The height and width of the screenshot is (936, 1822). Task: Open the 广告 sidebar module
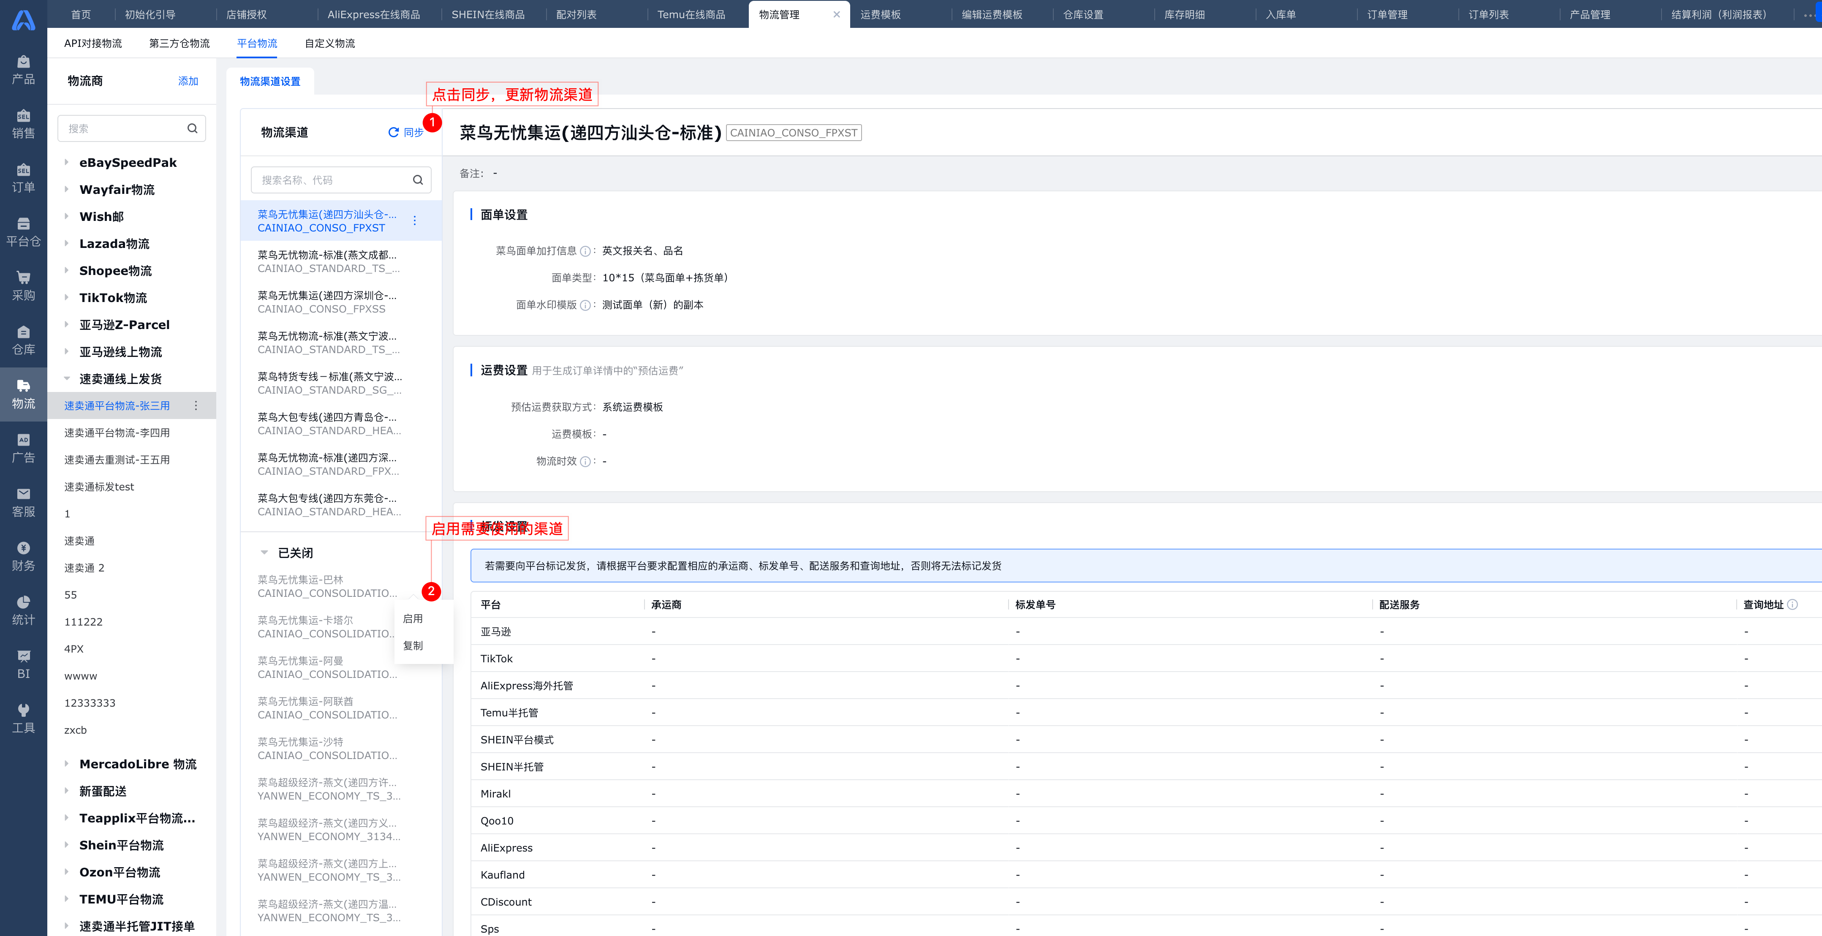(23, 449)
